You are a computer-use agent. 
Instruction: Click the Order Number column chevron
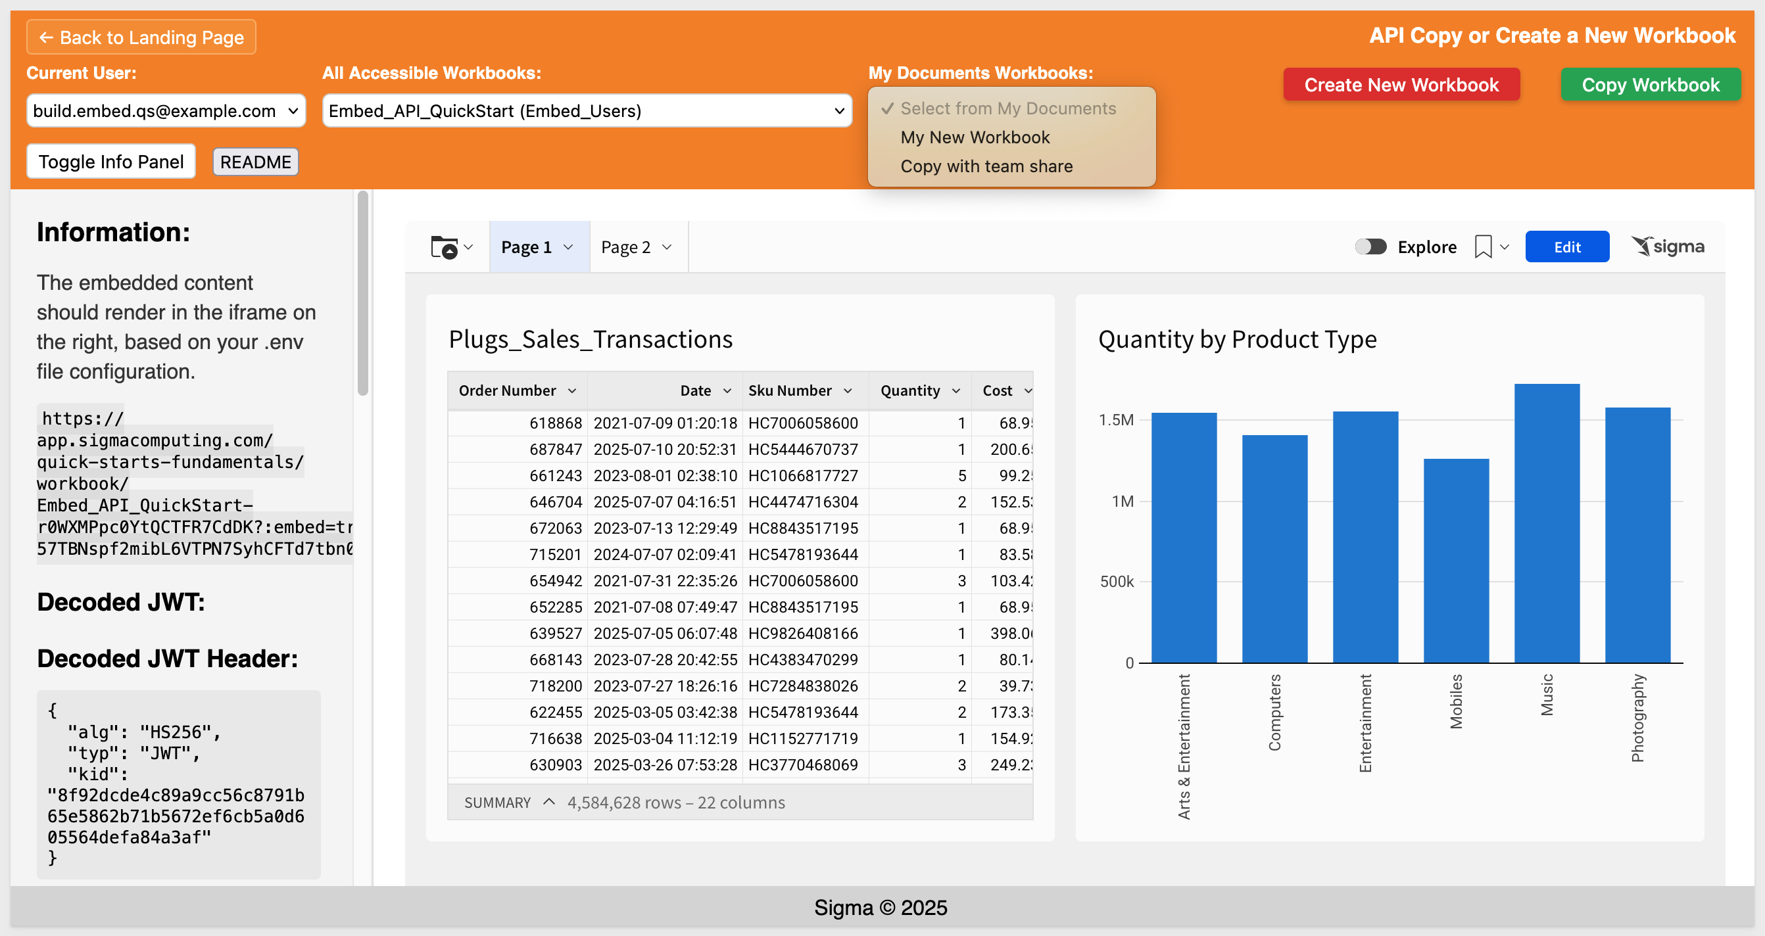coord(572,390)
